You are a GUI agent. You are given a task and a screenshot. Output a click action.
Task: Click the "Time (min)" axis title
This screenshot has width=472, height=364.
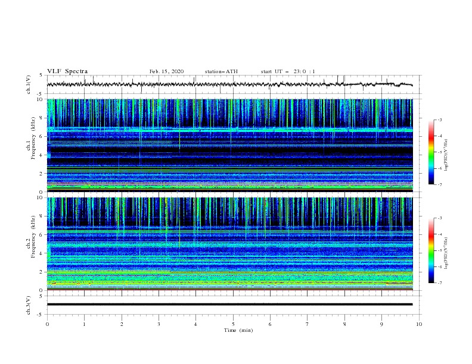coord(238,330)
